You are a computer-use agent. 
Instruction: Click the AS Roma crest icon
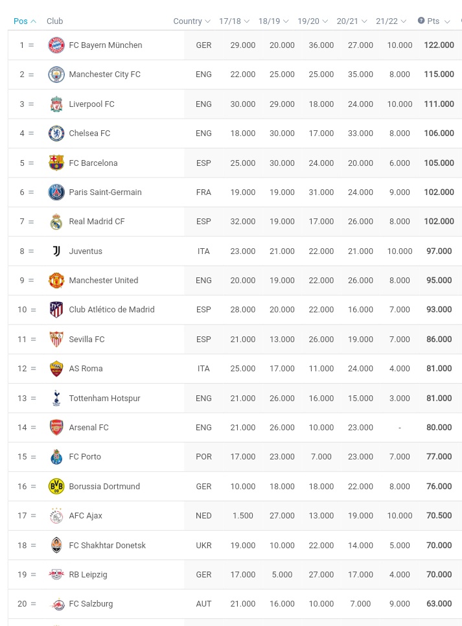tap(56, 369)
